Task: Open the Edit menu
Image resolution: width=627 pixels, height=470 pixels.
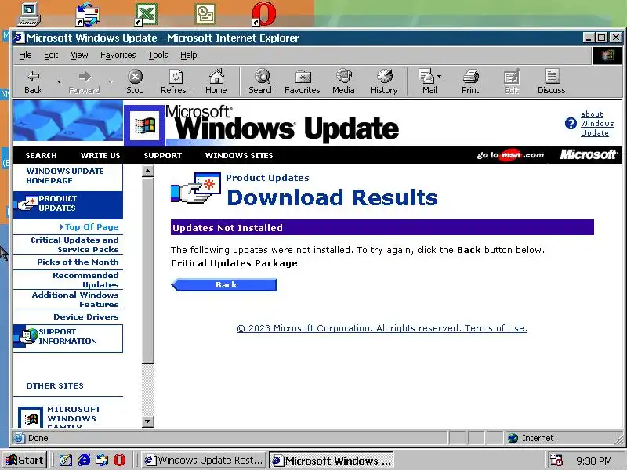Action: point(51,55)
